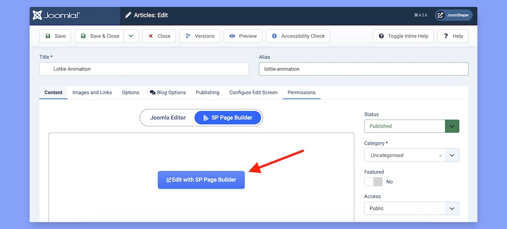Switch to Images and Links tab

point(92,92)
